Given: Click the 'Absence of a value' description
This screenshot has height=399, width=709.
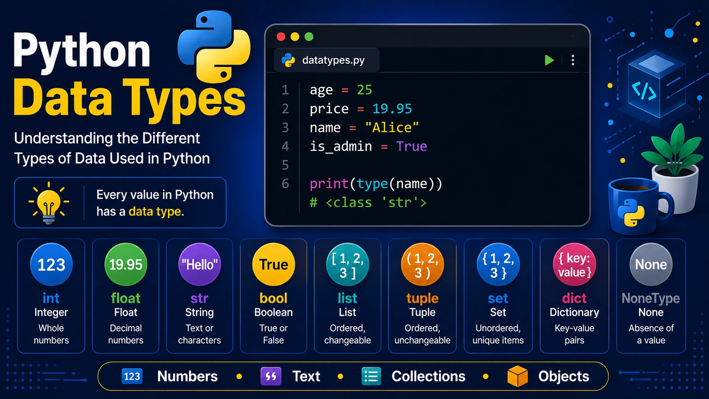Looking at the screenshot, I should 651,334.
